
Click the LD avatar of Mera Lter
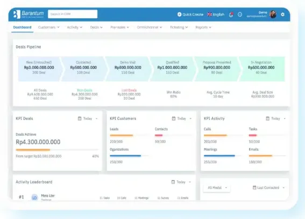[x=34, y=197]
